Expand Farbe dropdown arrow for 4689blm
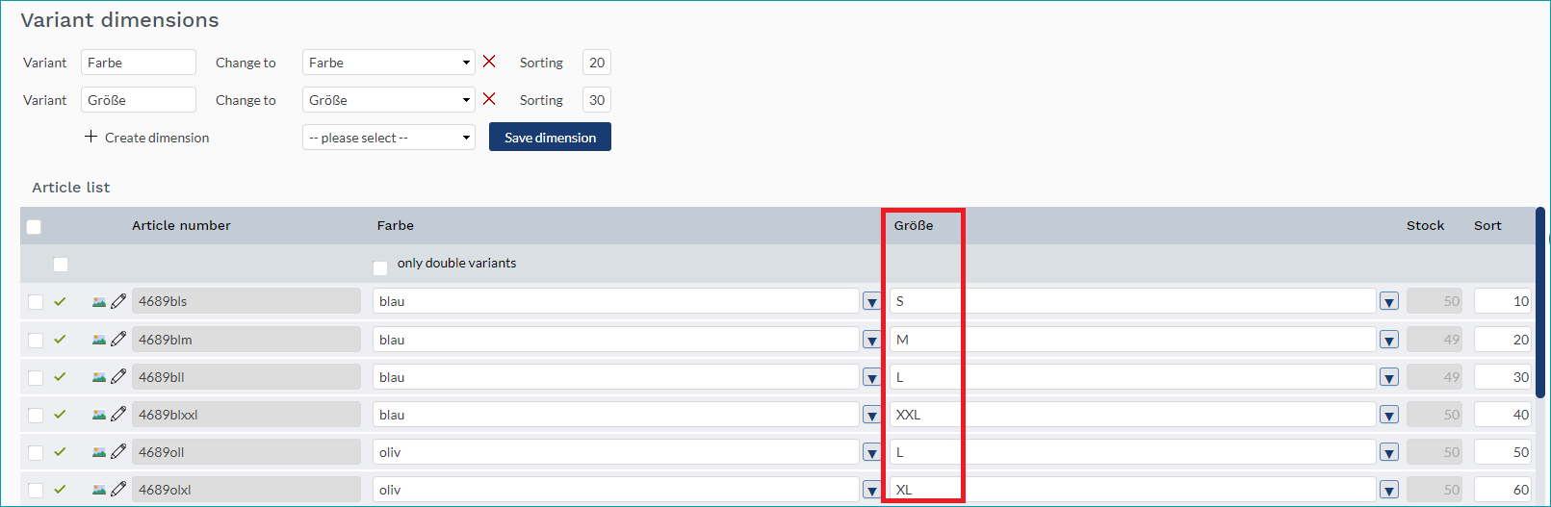This screenshot has width=1551, height=507. (871, 340)
